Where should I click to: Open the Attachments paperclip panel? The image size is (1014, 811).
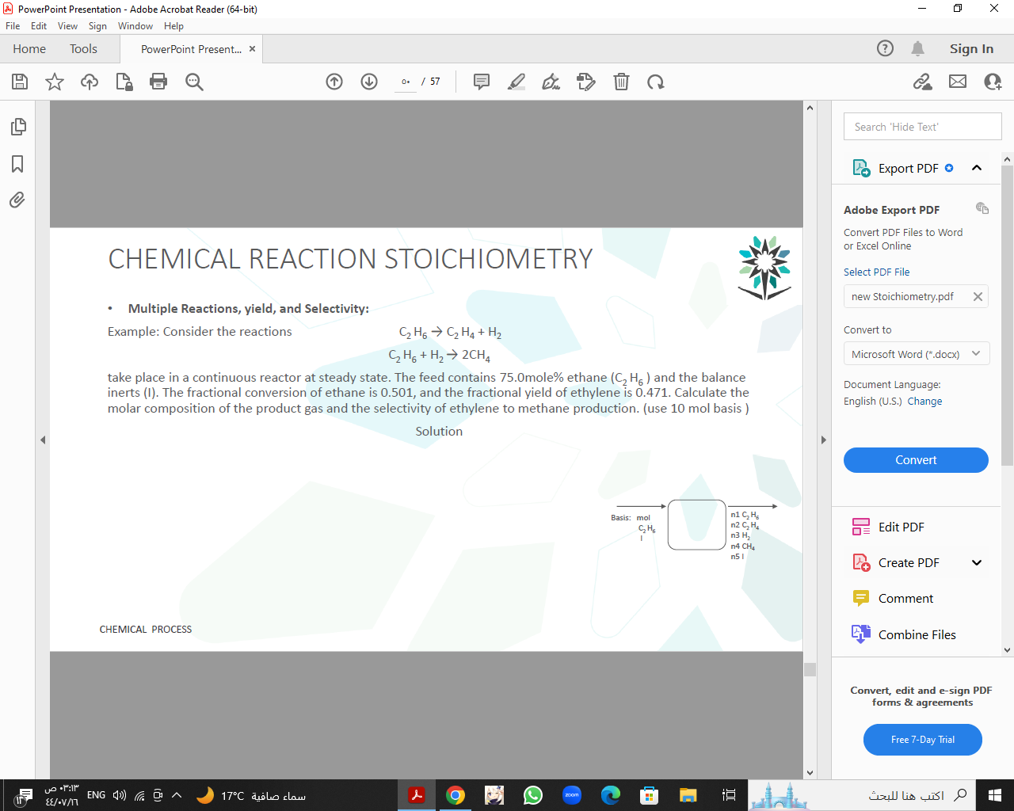coord(17,200)
